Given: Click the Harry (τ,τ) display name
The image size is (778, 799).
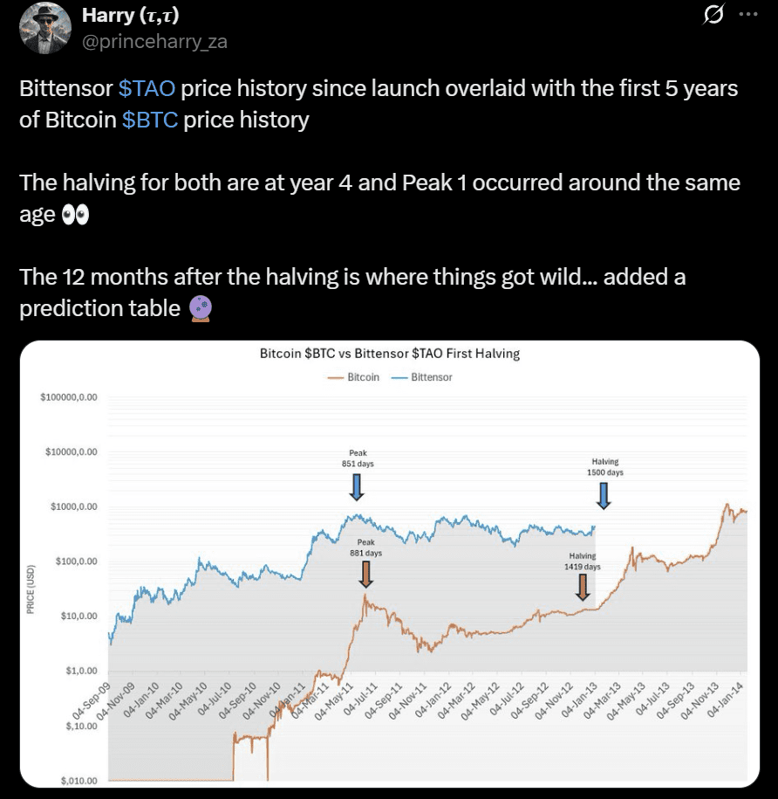Looking at the screenshot, I should 131,14.
